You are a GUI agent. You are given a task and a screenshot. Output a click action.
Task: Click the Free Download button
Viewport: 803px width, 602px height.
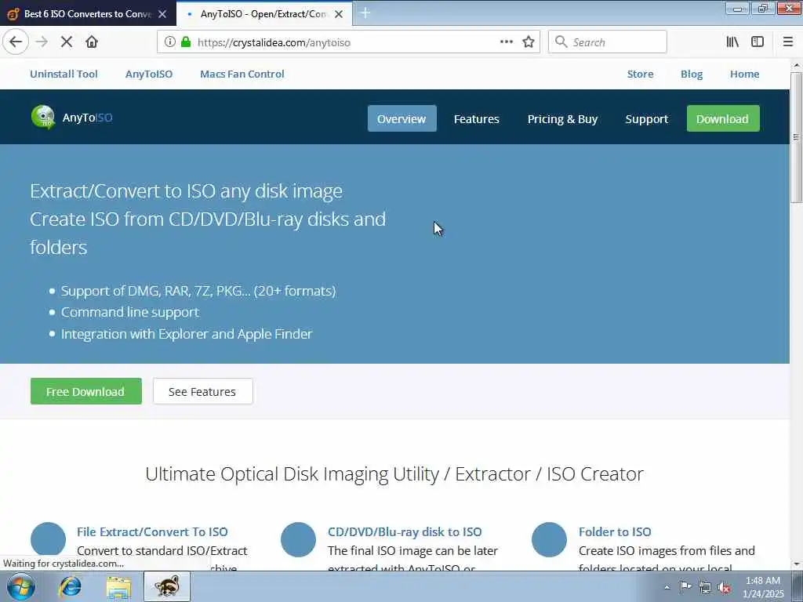click(86, 392)
